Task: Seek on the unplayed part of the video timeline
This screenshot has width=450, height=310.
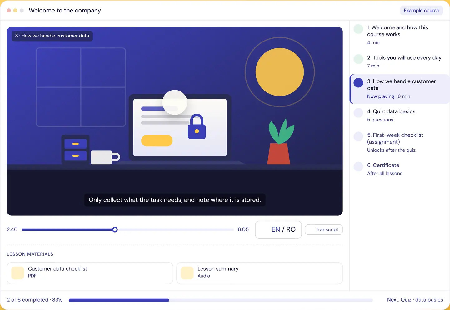Action: [176, 230]
